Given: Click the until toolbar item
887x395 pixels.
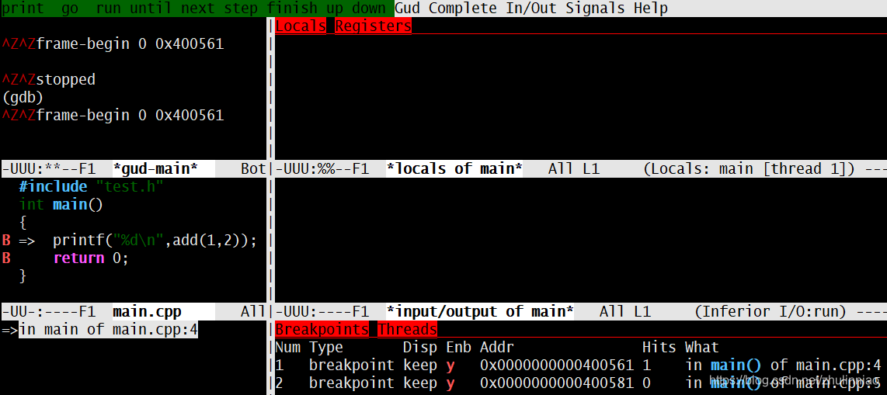Looking at the screenshot, I should tap(151, 9).
